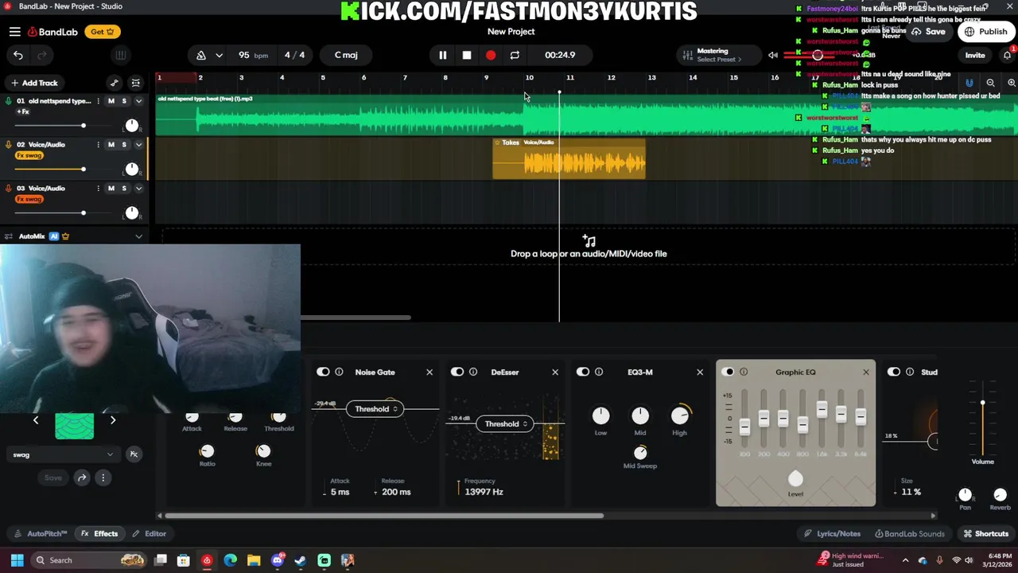Stop playback with the square button
This screenshot has width=1018, height=573.
pyautogui.click(x=467, y=55)
